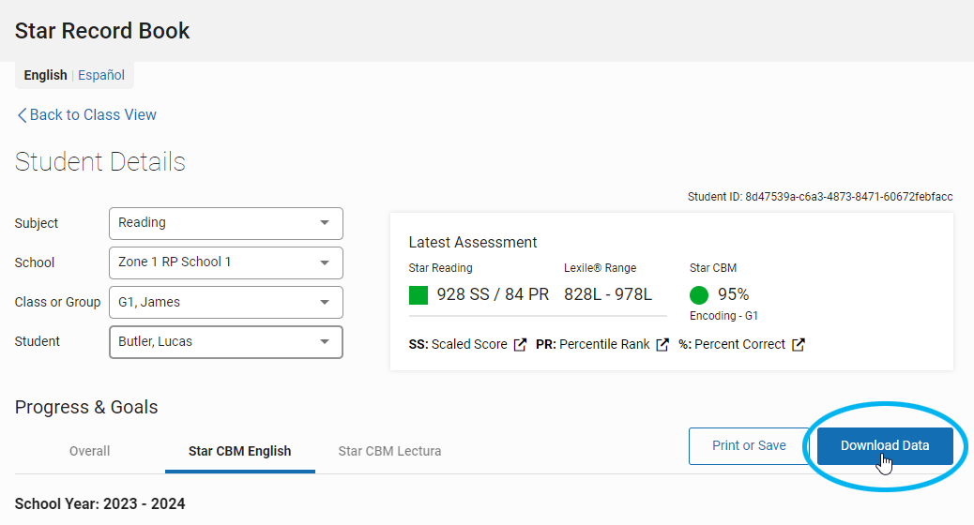Click the Star CBM label in Latest Assessment
The image size is (974, 525).
point(713,268)
